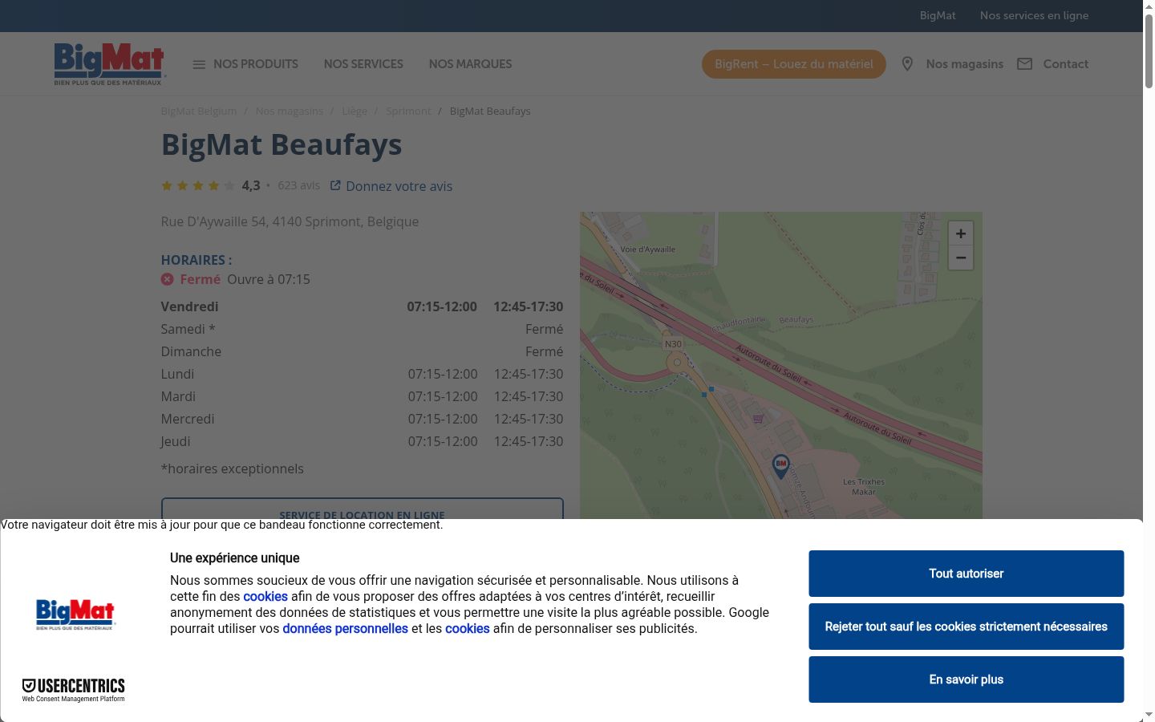Click the BigMat Belgium breadcrumb
Screen dimensions: 1155x722
point(199,111)
